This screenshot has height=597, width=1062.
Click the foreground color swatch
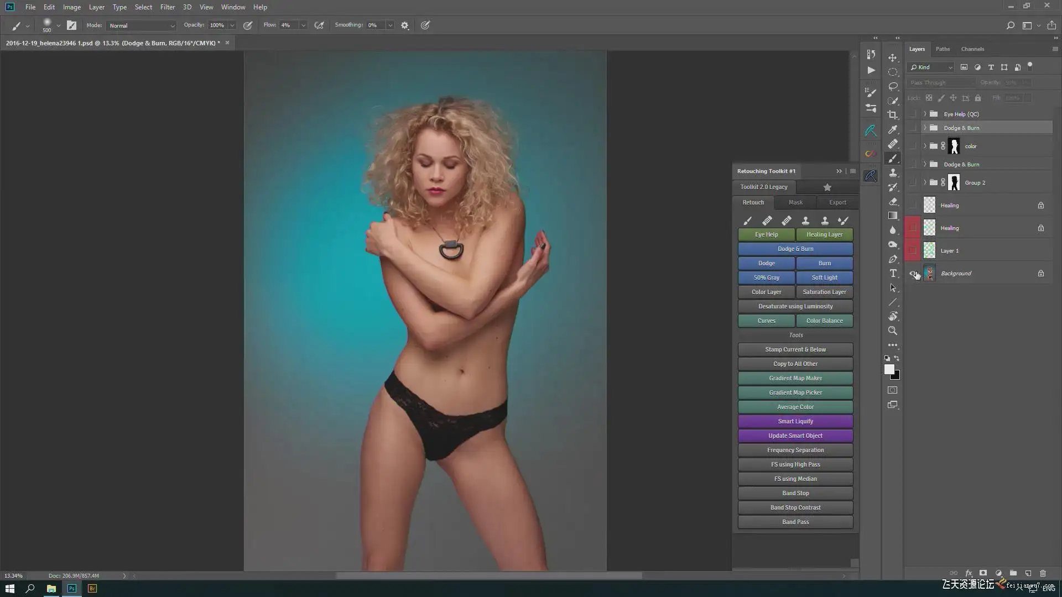889,369
